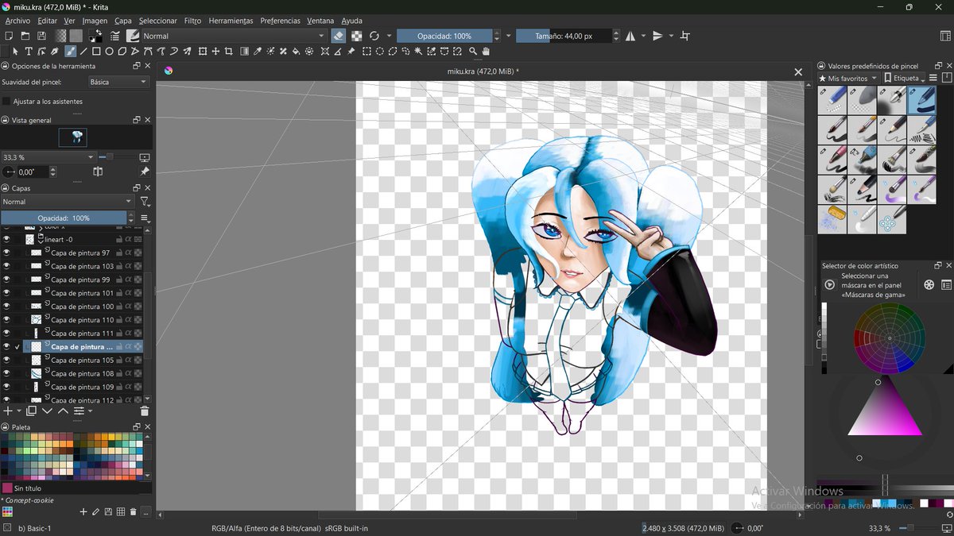Viewport: 954px width, 536px height.
Task: Open the Seleccionar menu
Action: [158, 21]
